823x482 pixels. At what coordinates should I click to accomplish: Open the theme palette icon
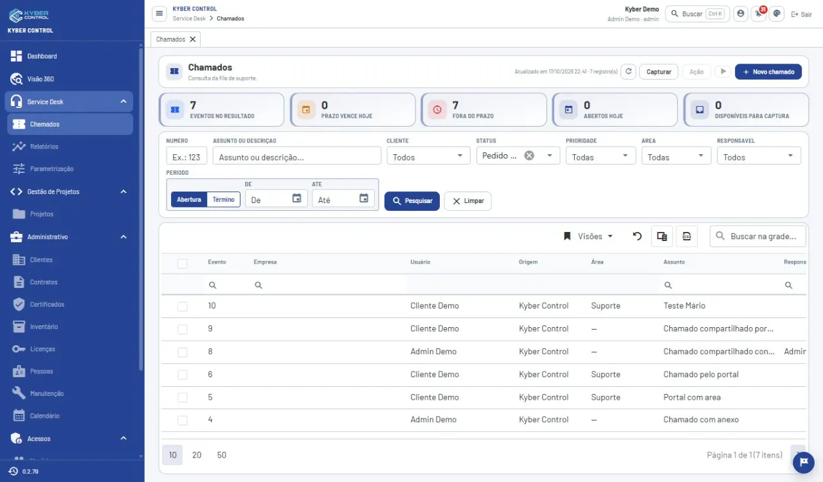pos(777,13)
